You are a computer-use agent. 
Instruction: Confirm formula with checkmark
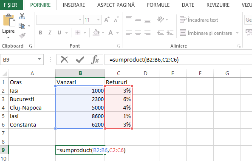80,59
